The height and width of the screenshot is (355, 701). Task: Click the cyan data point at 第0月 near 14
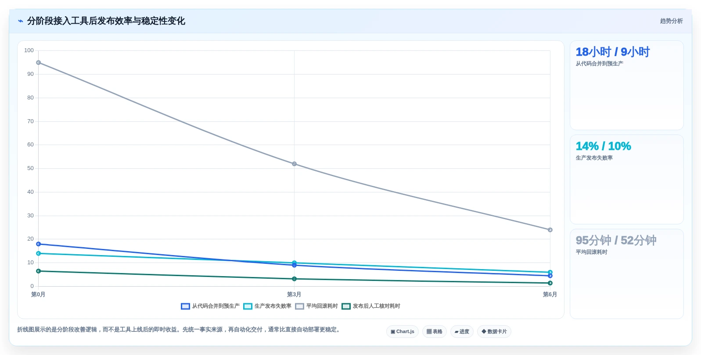click(39, 253)
